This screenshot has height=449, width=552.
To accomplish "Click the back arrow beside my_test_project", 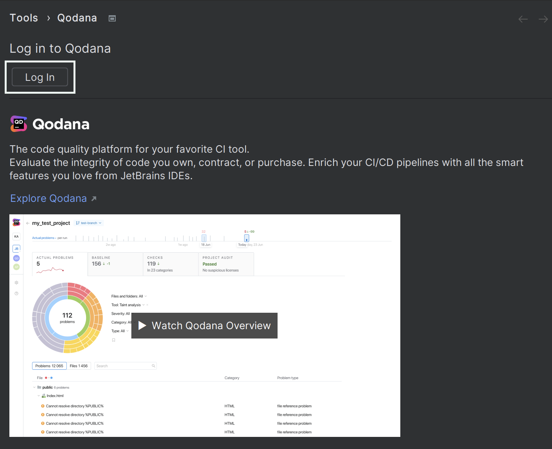I will (27, 223).
